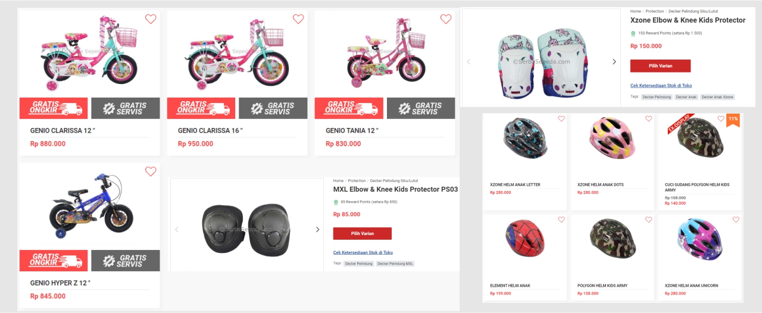Screen dimensions: 762x313
Task: Go to next MXL protector image
Action: pos(317,230)
